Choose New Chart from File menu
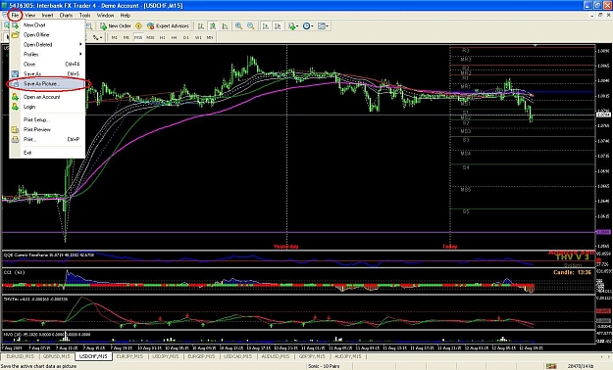 point(47,25)
